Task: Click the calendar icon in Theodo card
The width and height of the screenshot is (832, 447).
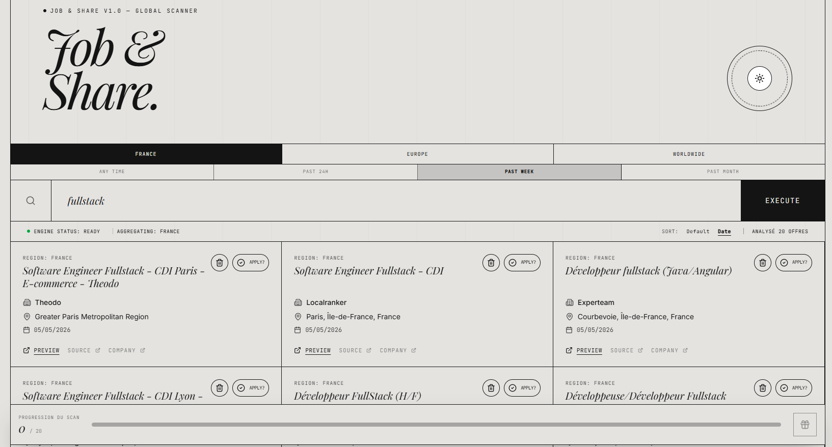Action: 26,330
